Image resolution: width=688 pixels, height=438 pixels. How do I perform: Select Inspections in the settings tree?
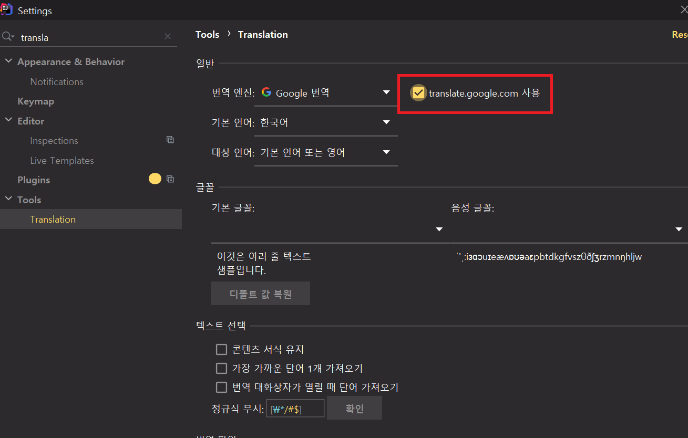coord(54,140)
